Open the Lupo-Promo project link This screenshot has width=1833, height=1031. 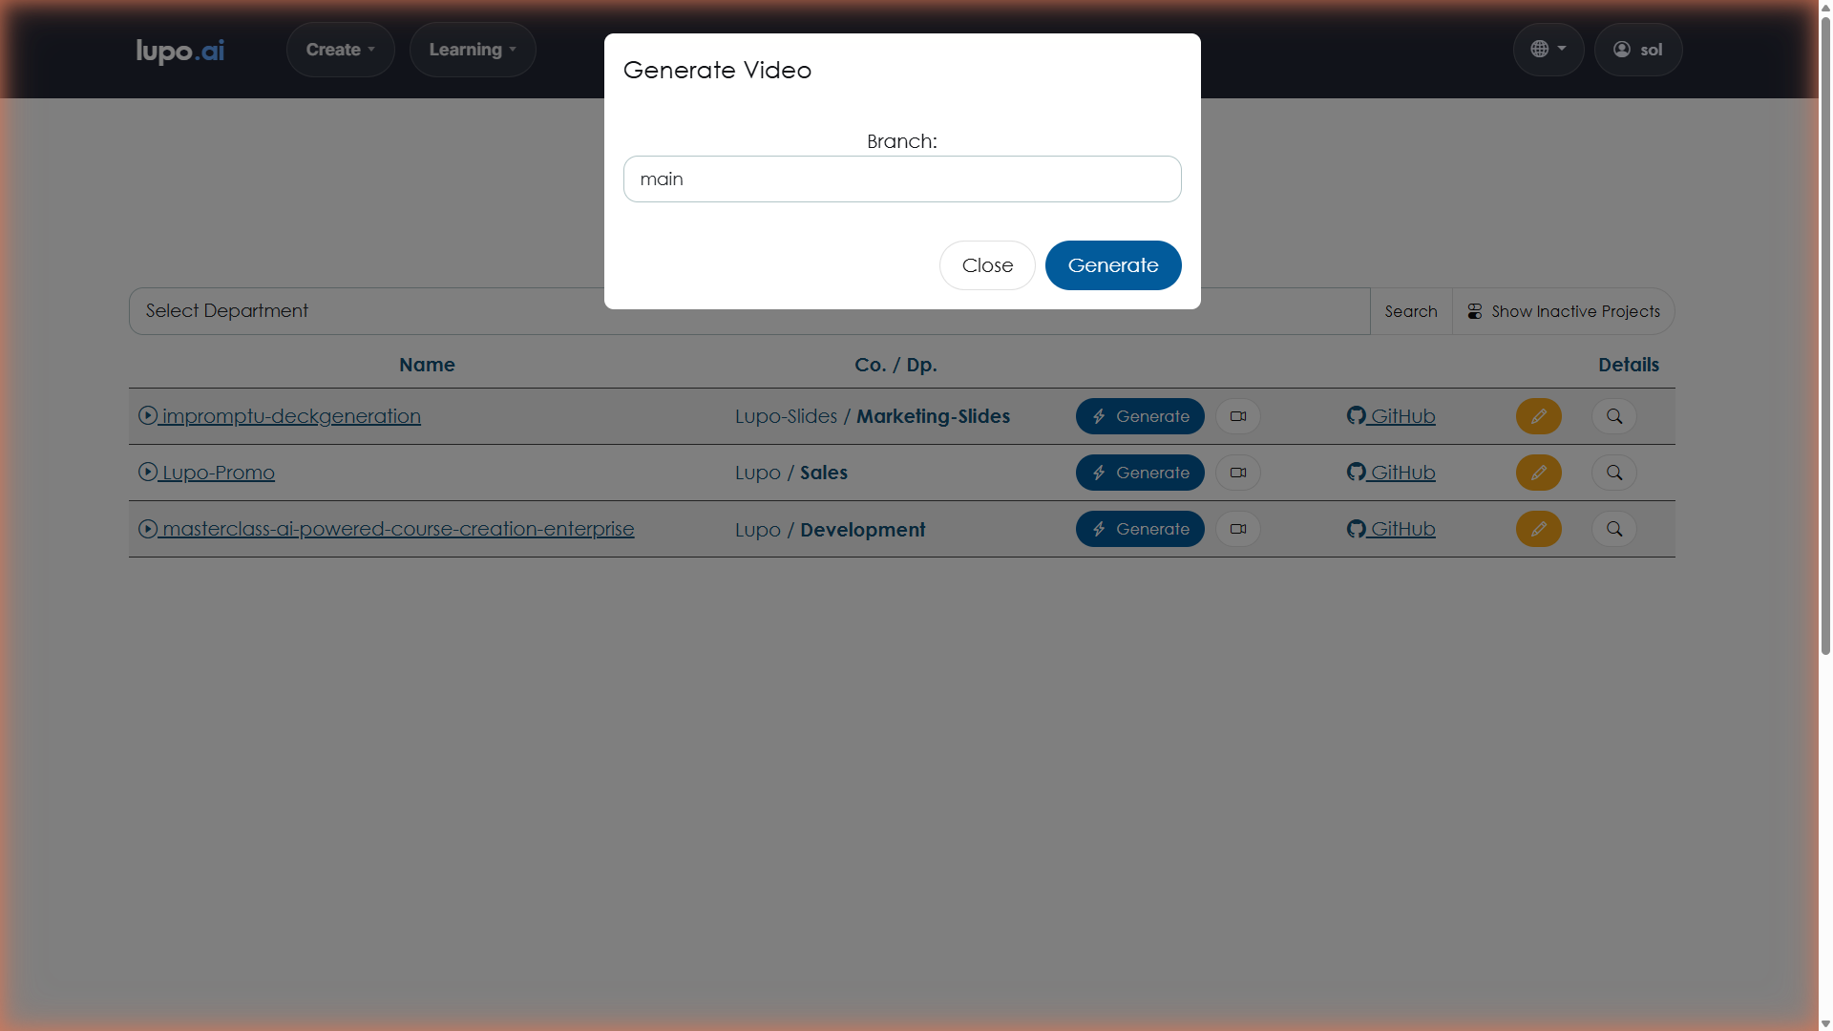206,473
